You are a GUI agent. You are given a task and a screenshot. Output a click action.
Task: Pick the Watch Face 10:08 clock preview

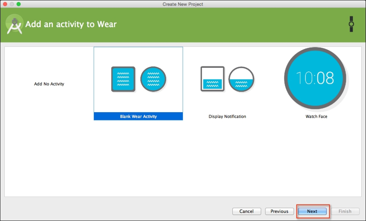(315, 78)
